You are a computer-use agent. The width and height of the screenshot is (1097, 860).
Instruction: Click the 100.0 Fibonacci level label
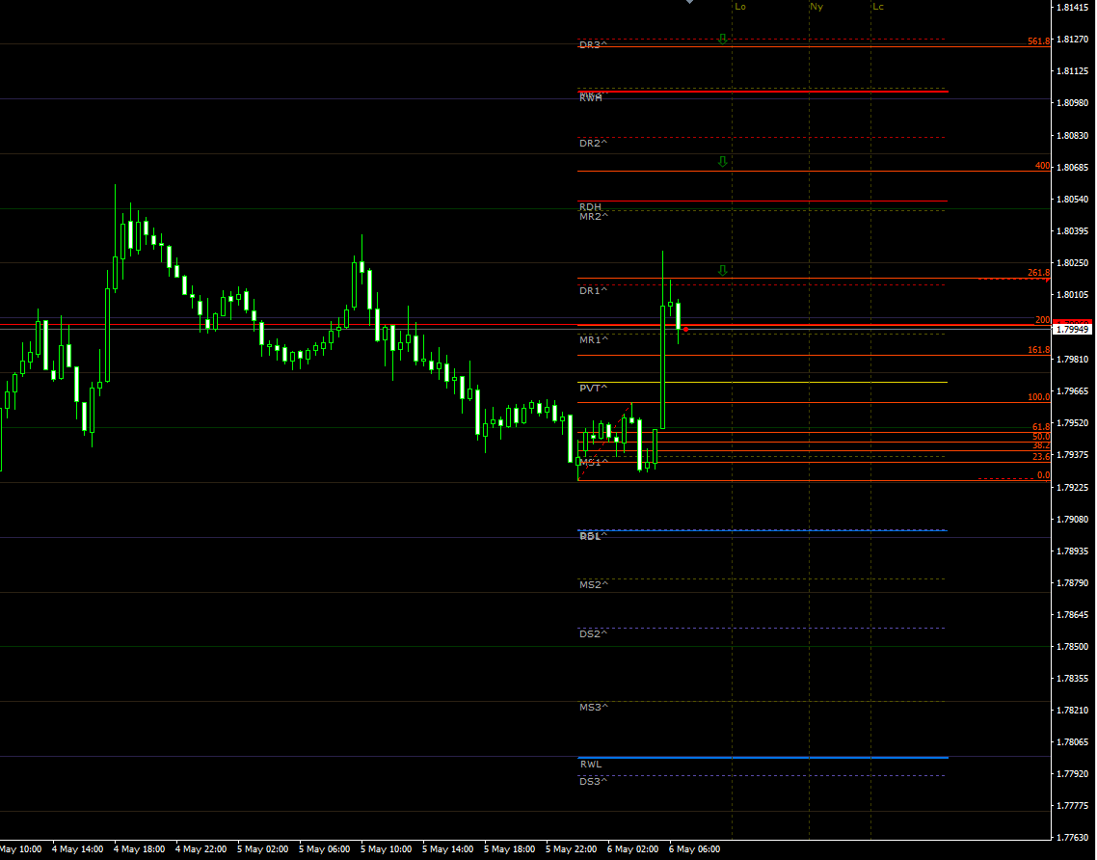[x=1039, y=397]
